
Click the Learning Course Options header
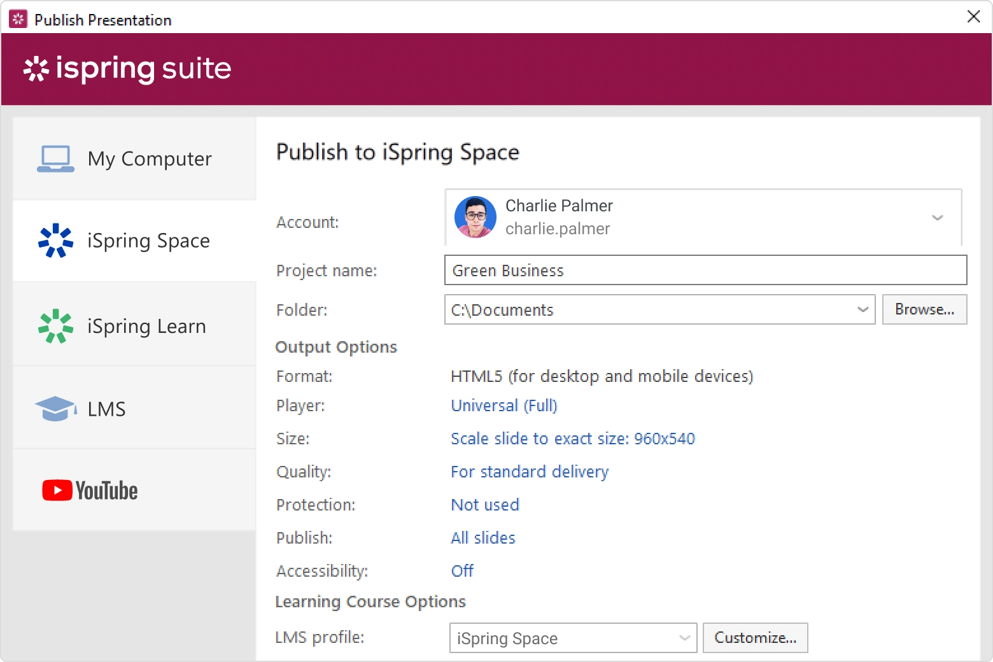click(370, 602)
